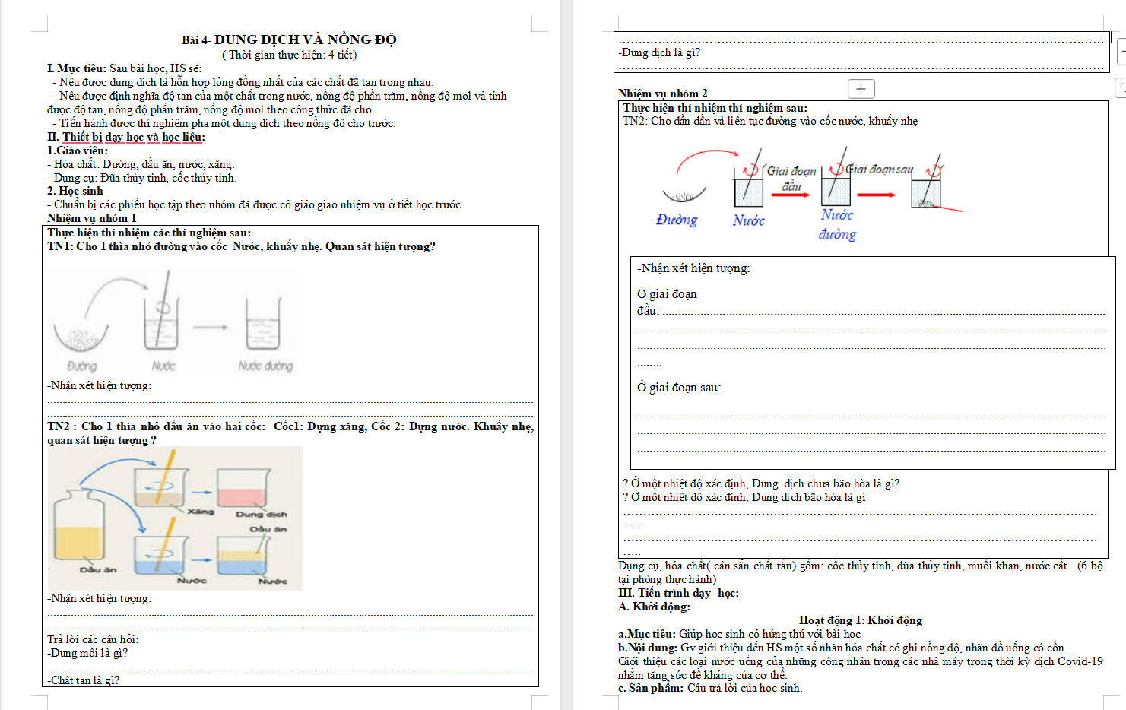Select the cooking oil experiment diagram image
Image resolution: width=1126 pixels, height=710 pixels.
click(x=175, y=518)
